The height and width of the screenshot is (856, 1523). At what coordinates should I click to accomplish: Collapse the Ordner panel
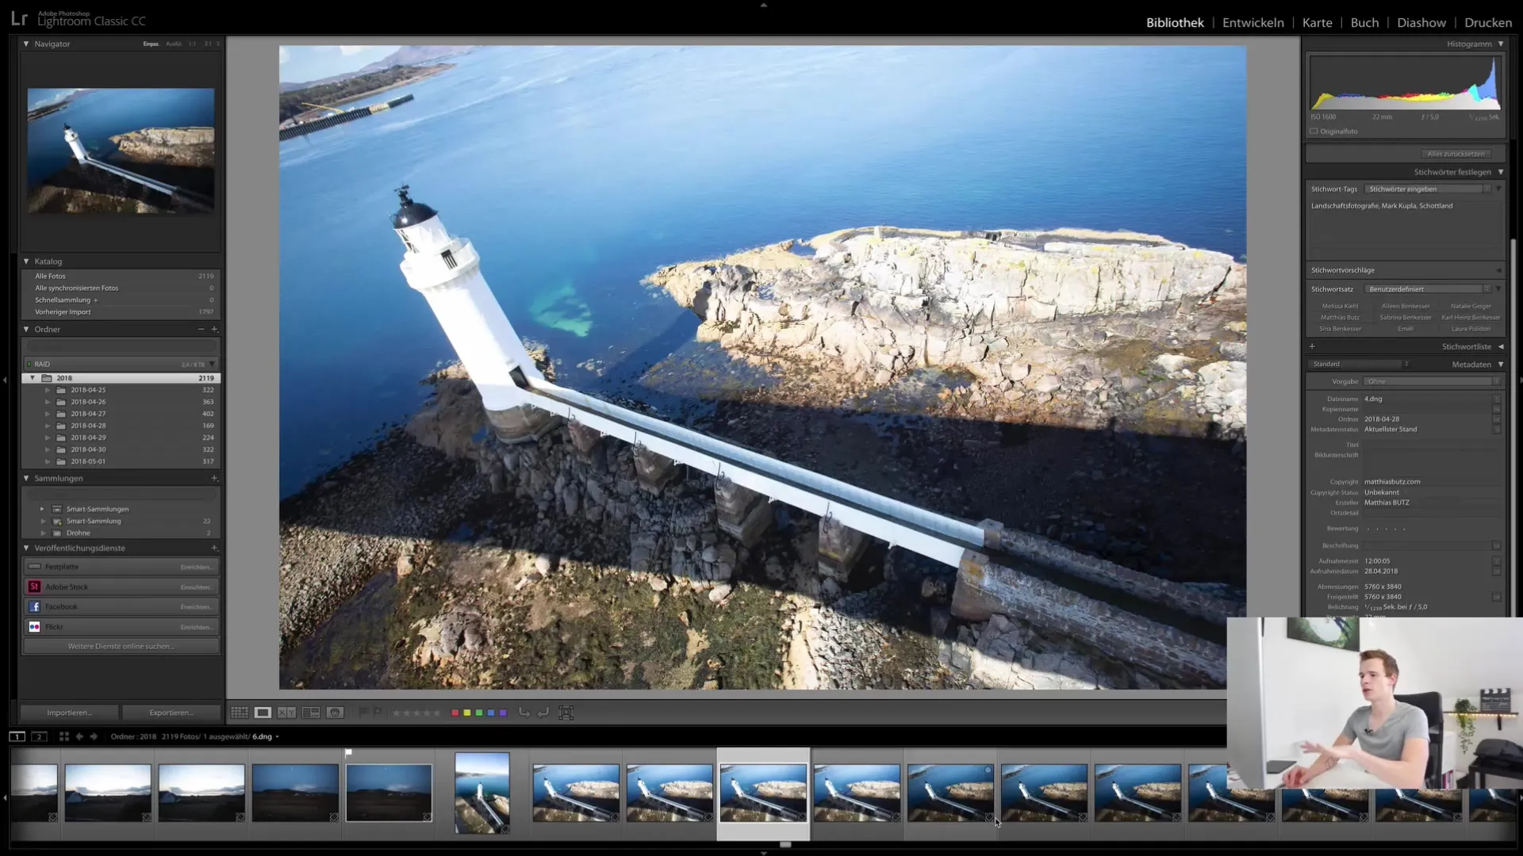[26, 329]
